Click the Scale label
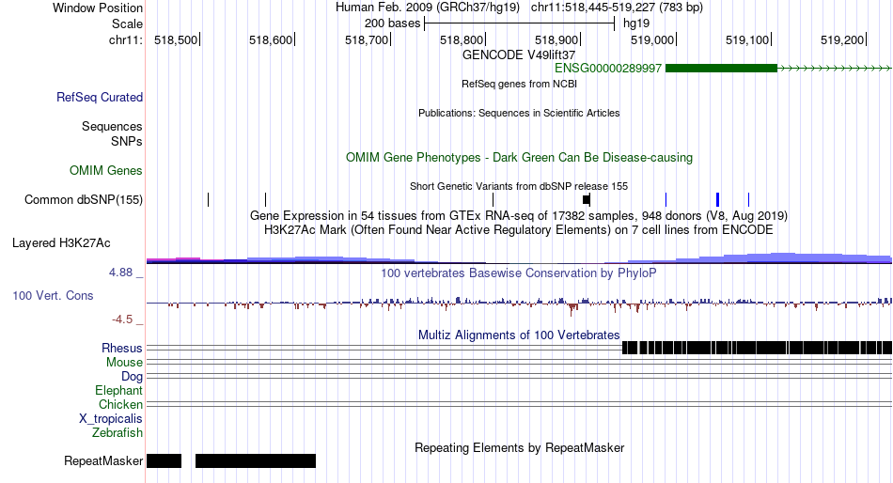The image size is (893, 483). 127,23
